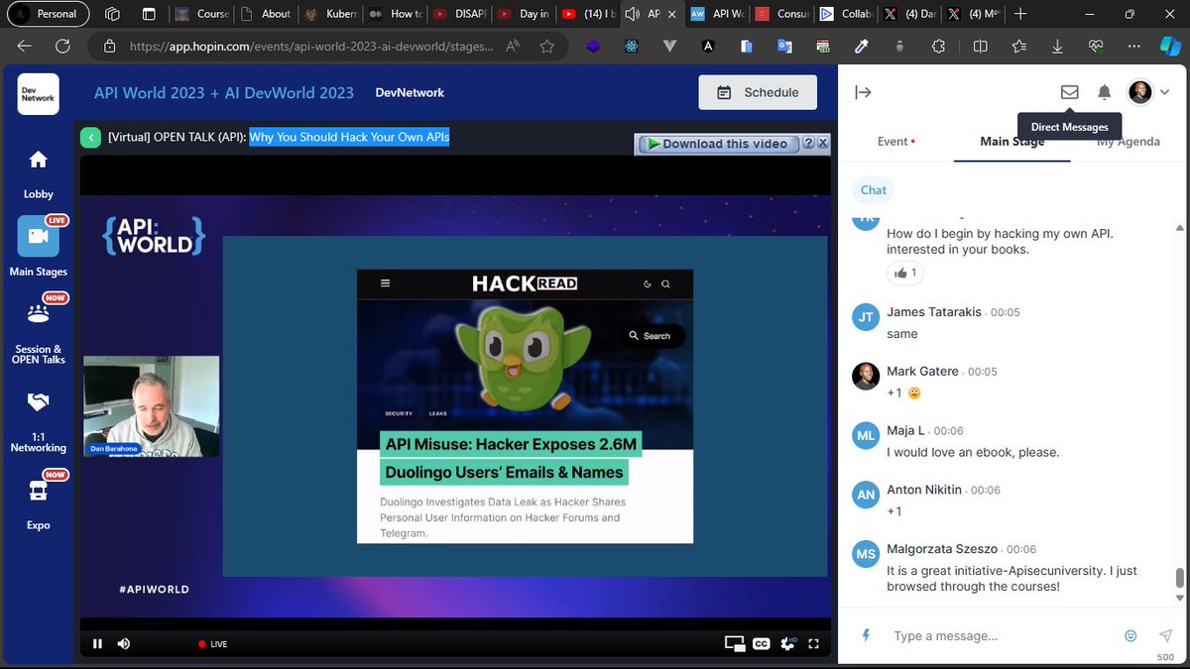
Task: Switch to the My Agenda tab
Action: pos(1129,142)
